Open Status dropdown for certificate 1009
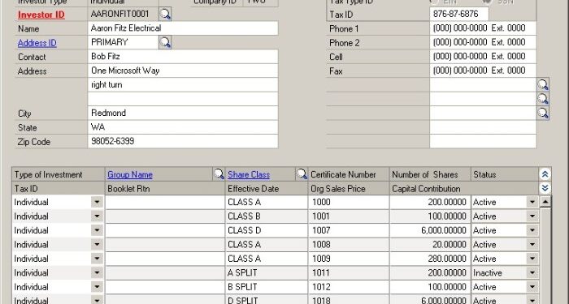 [532, 259]
